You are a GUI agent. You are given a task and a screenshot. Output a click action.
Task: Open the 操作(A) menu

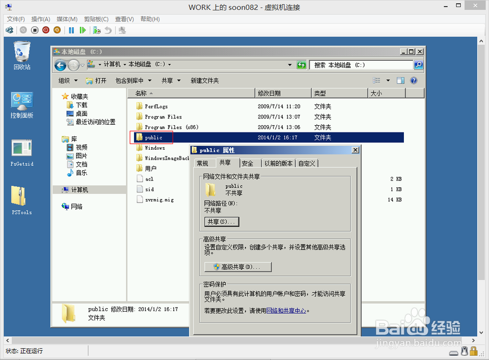point(41,19)
